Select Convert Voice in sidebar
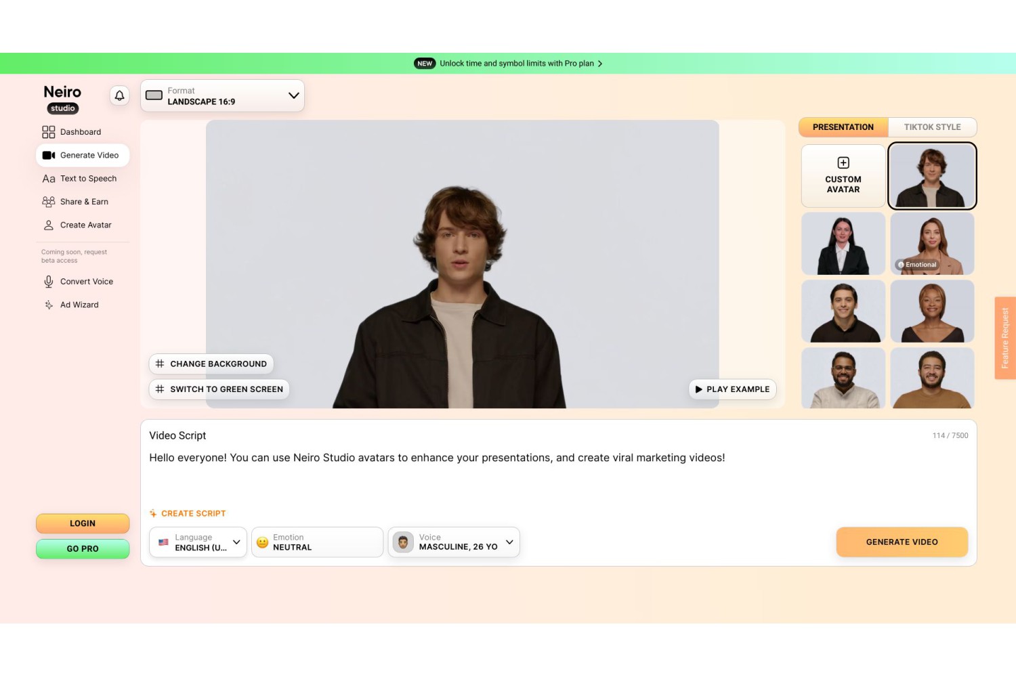The height and width of the screenshot is (677, 1016). coord(83,282)
